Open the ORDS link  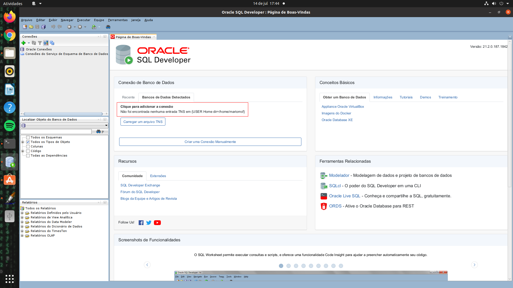(x=335, y=206)
